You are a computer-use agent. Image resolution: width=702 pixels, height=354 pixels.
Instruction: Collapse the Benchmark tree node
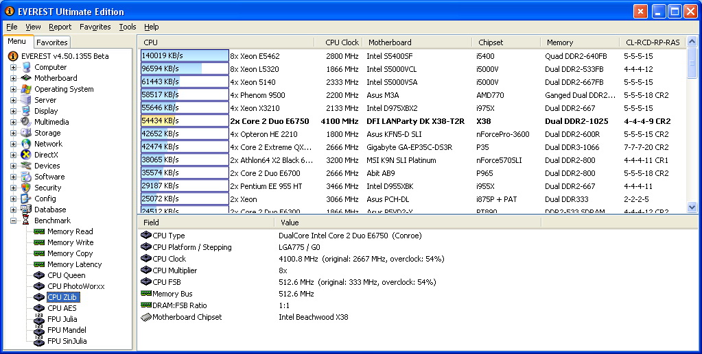(14, 220)
